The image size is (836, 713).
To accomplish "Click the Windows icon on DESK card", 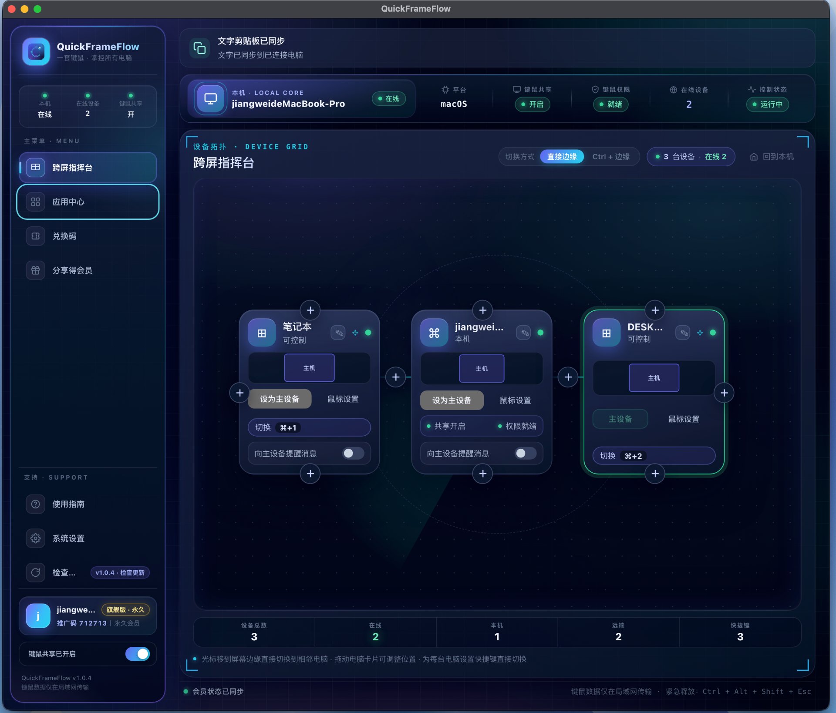I will tap(607, 333).
